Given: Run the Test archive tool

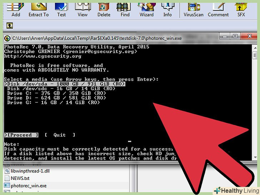Looking at the screenshot, I should pos(61,10).
